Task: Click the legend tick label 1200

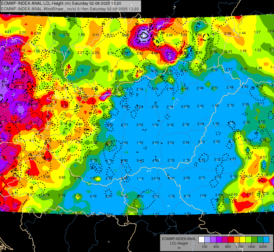Action: coord(239,247)
